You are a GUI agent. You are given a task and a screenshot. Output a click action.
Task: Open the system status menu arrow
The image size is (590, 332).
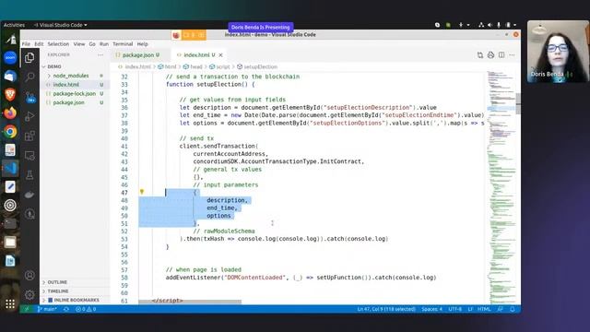point(514,25)
